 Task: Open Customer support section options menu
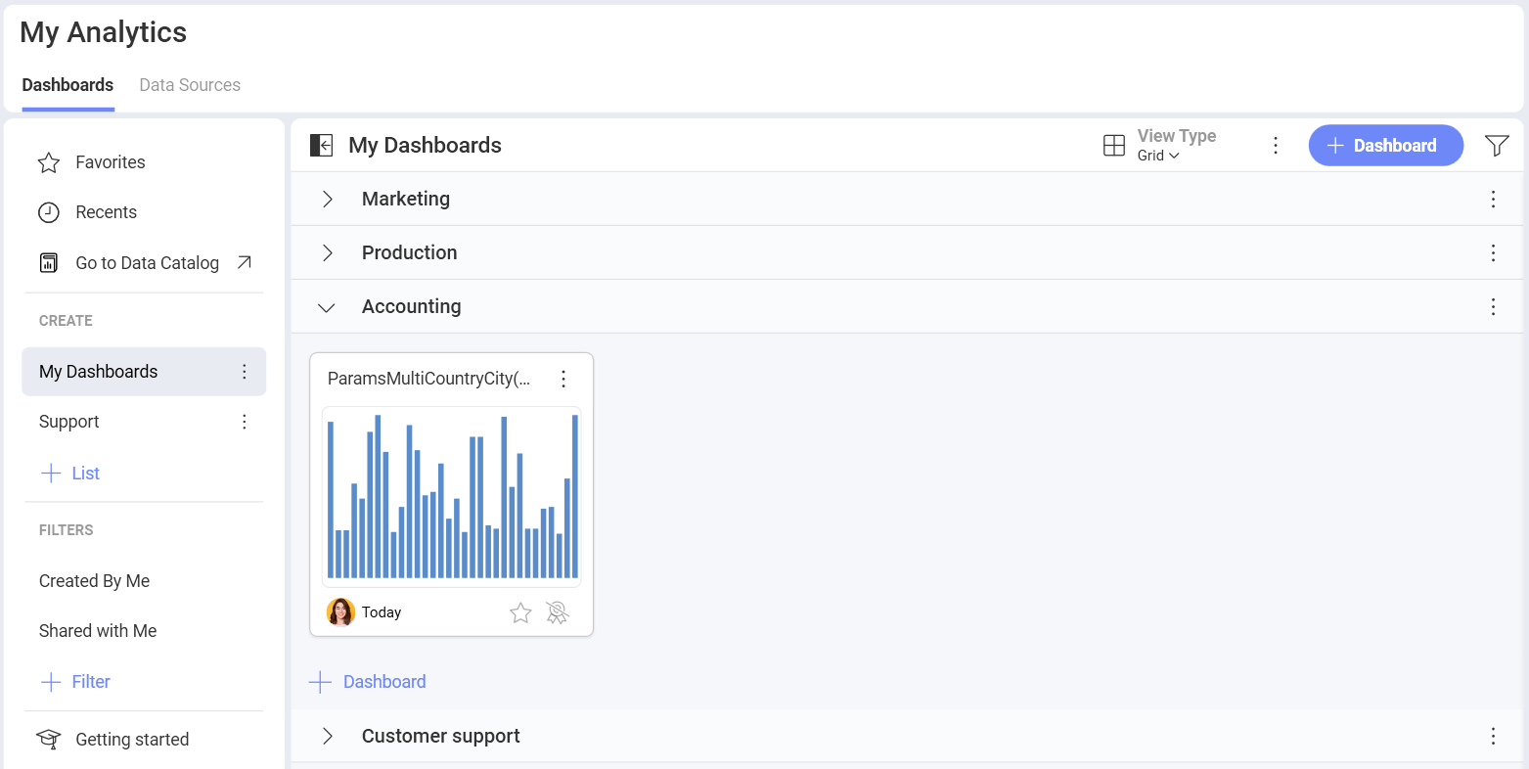pyautogui.click(x=1493, y=737)
